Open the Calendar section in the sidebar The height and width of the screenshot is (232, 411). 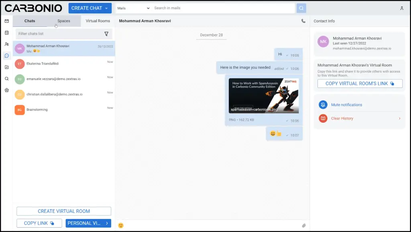coord(7,33)
